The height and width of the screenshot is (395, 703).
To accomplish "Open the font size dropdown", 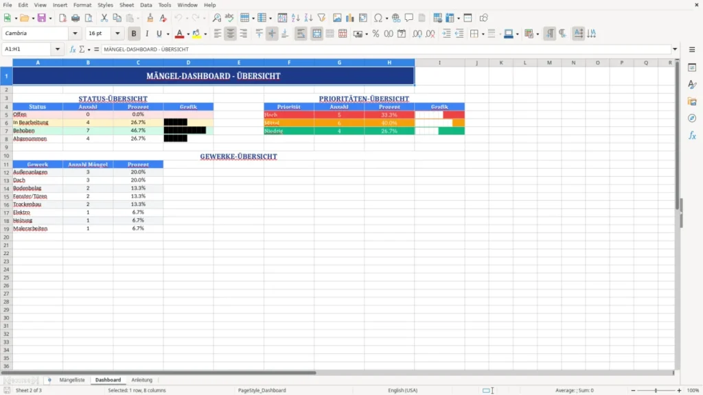I will (117, 33).
